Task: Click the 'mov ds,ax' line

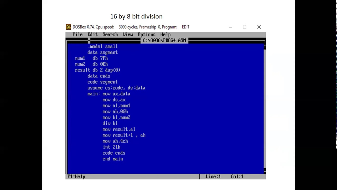Action: coord(114,100)
